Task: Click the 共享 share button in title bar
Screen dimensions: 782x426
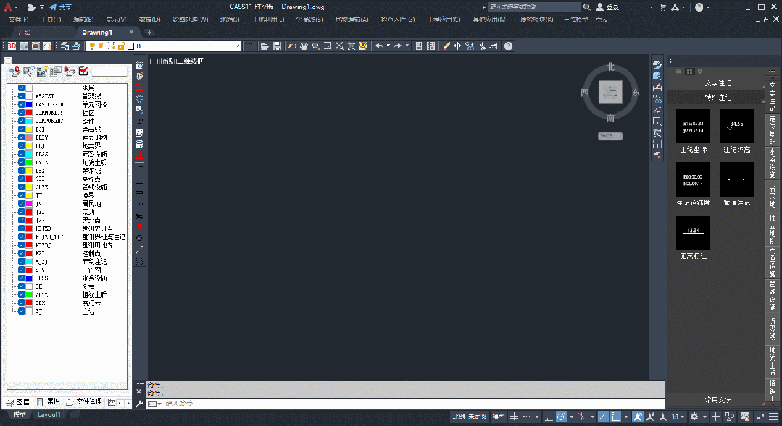Action: click(61, 7)
